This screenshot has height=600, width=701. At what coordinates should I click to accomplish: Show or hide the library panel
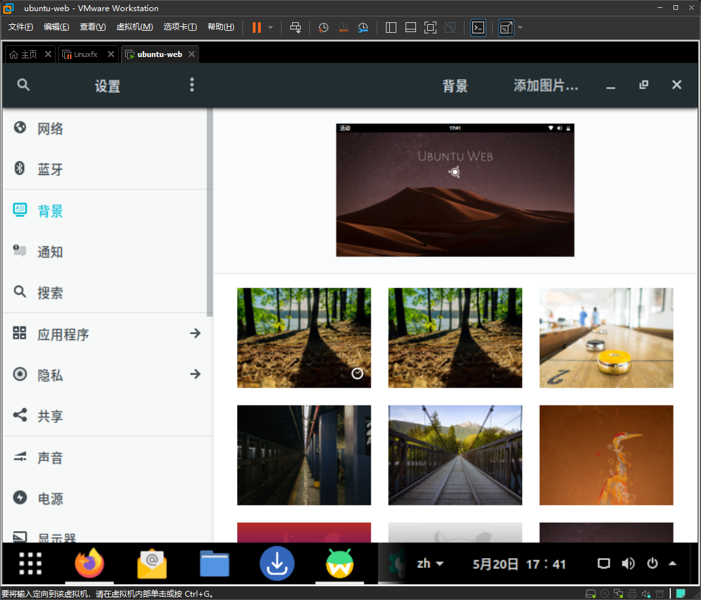coord(390,28)
